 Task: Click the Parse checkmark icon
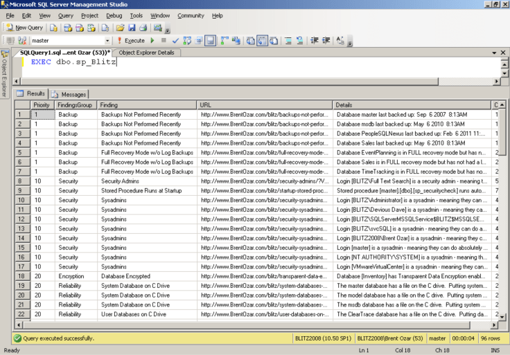pos(175,41)
